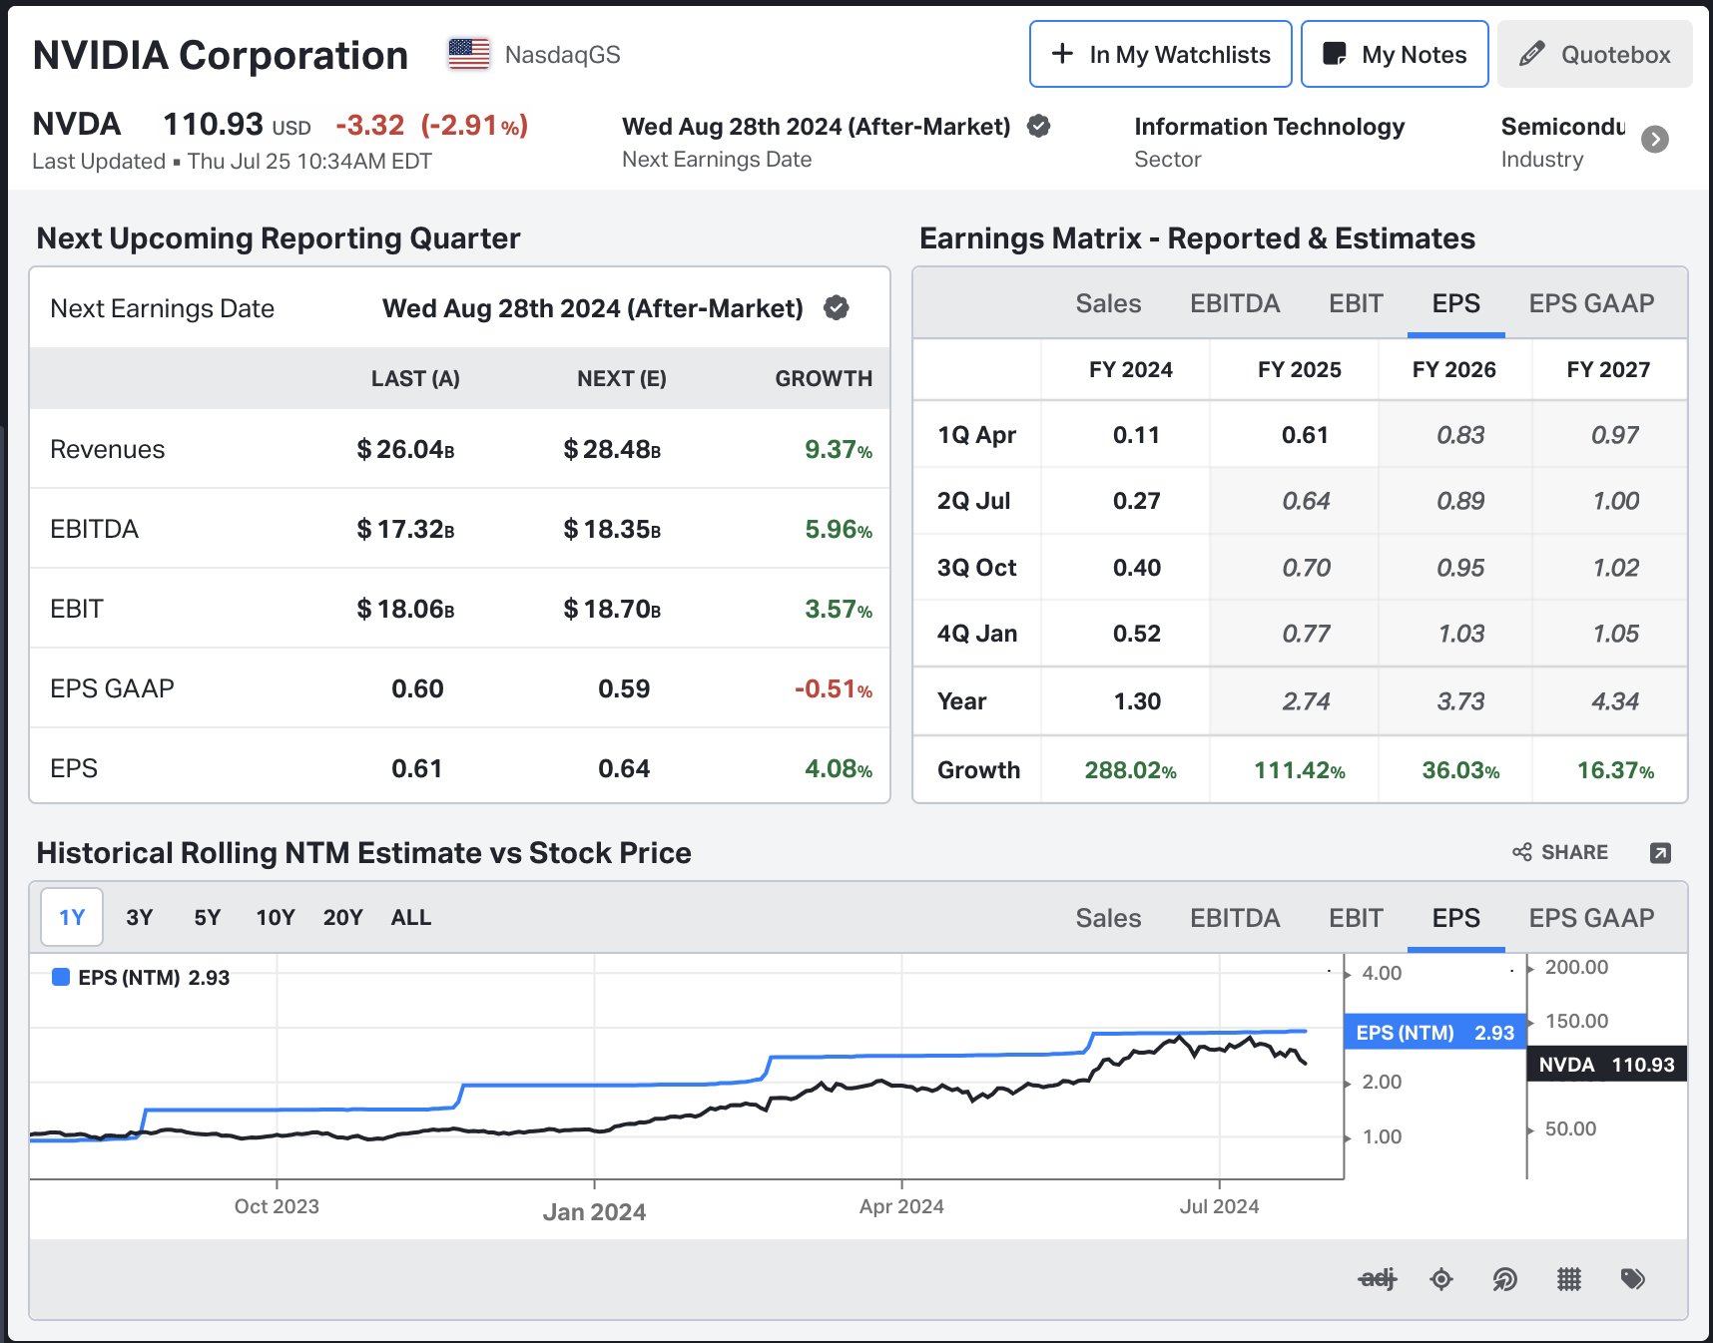Screen dimensions: 1713x1343
Task: Click the 2Q Jul FY 2025 value 0.64
Action: (1306, 501)
